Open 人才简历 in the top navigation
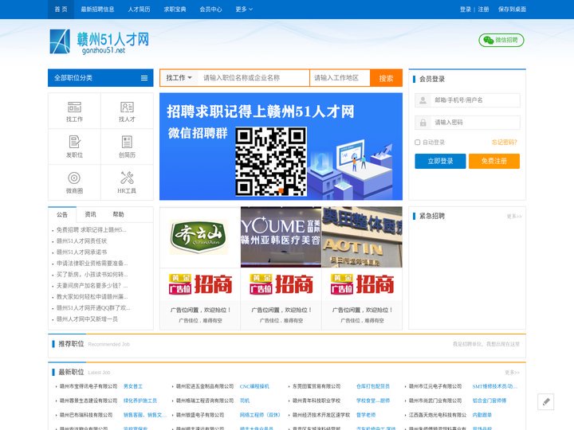574x430 pixels. tap(139, 9)
